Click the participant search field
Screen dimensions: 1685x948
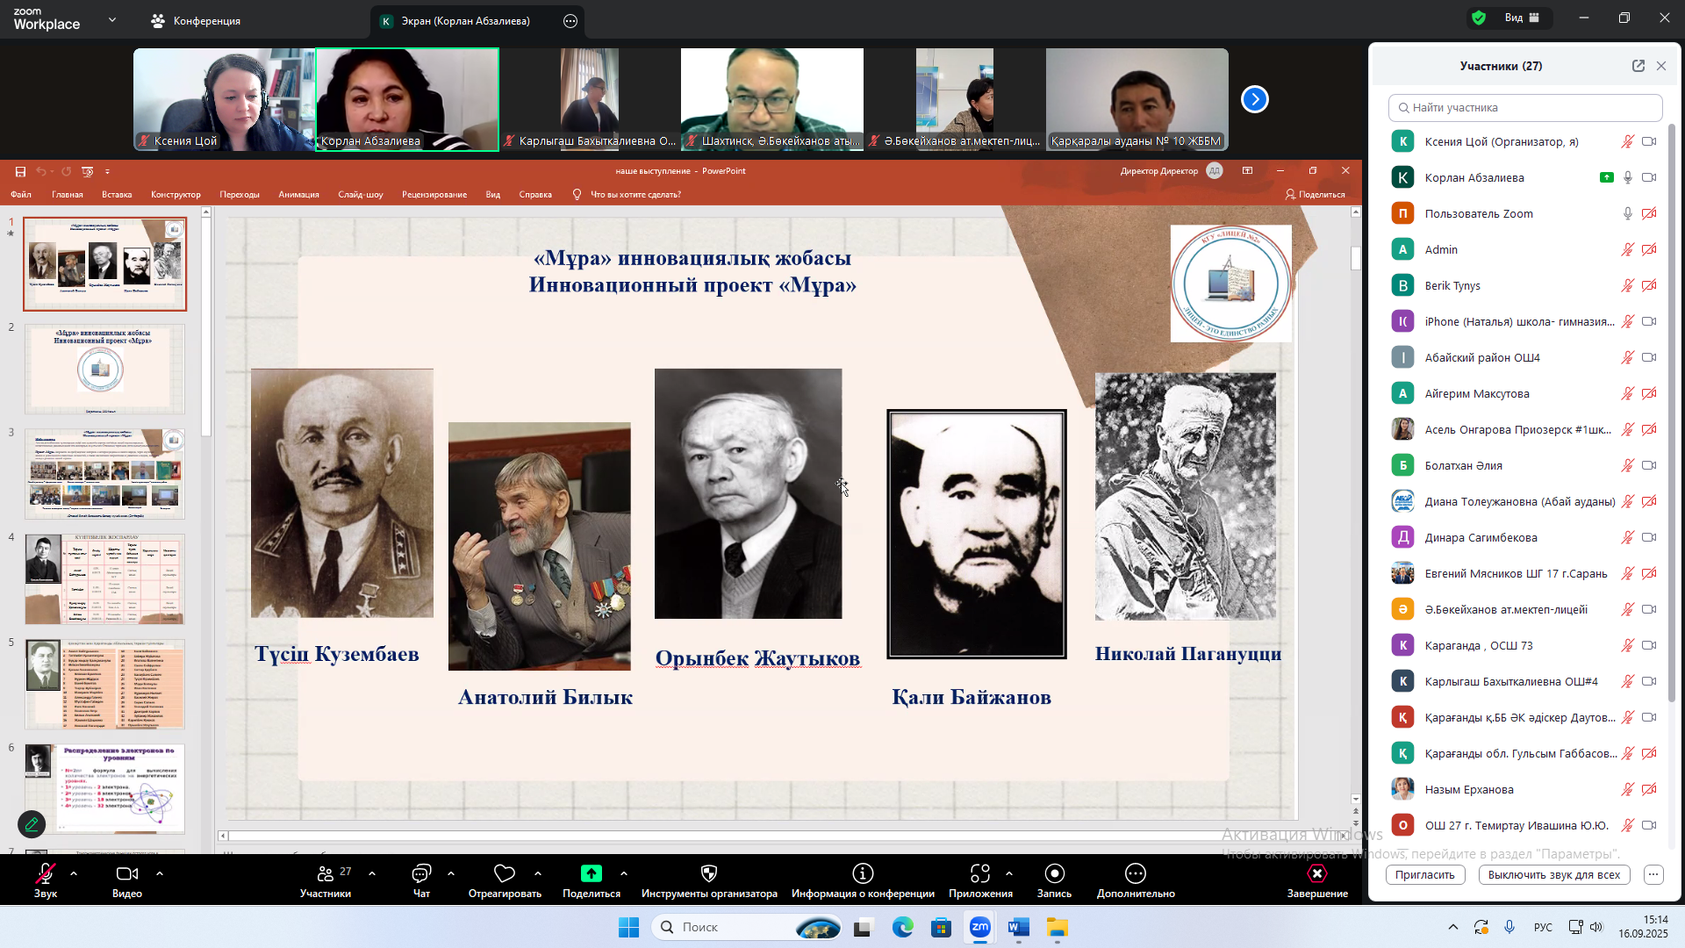tap(1525, 108)
